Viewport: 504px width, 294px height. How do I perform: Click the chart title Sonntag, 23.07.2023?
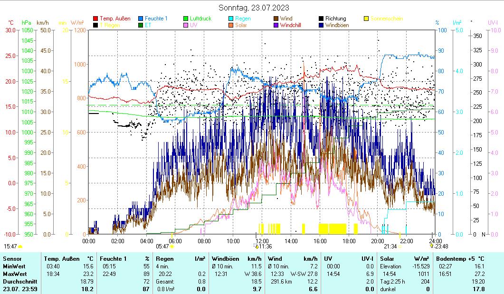pyautogui.click(x=254, y=8)
